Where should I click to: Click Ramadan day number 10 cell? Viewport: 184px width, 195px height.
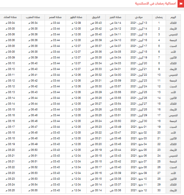click(x=159, y=75)
